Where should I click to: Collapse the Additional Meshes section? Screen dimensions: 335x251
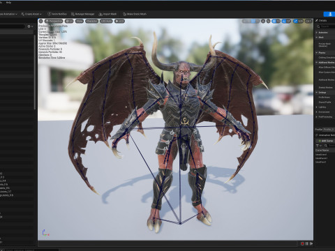(317, 63)
